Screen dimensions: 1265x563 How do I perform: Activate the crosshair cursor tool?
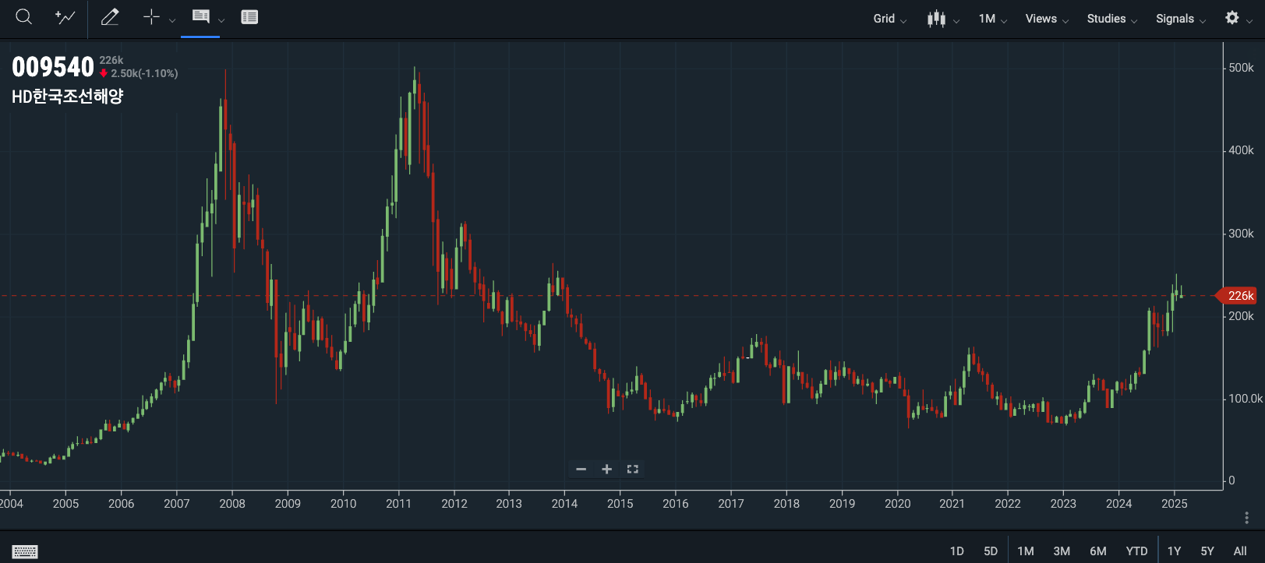coord(151,17)
